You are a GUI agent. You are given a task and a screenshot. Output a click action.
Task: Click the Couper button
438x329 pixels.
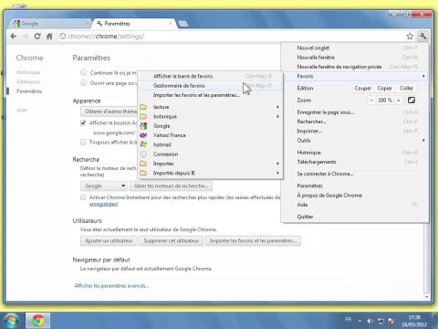click(x=362, y=88)
